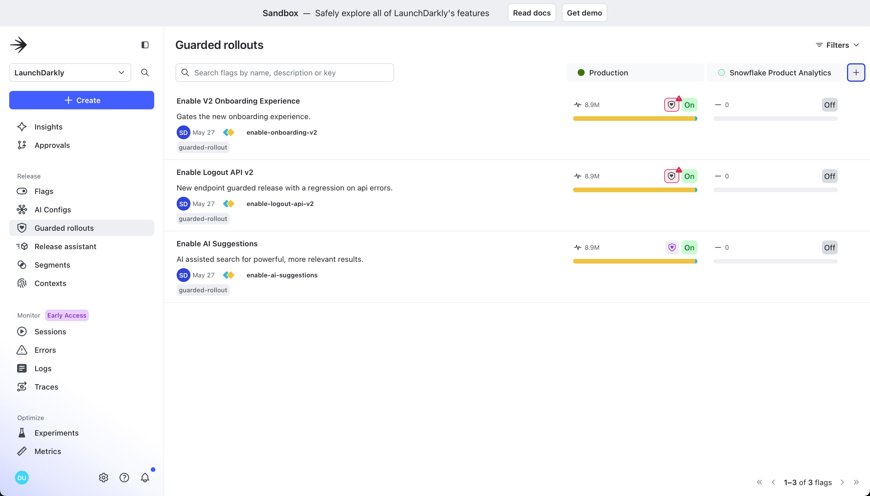Click guard shield alert for V2 Onboarding
The width and height of the screenshot is (870, 496).
point(672,105)
